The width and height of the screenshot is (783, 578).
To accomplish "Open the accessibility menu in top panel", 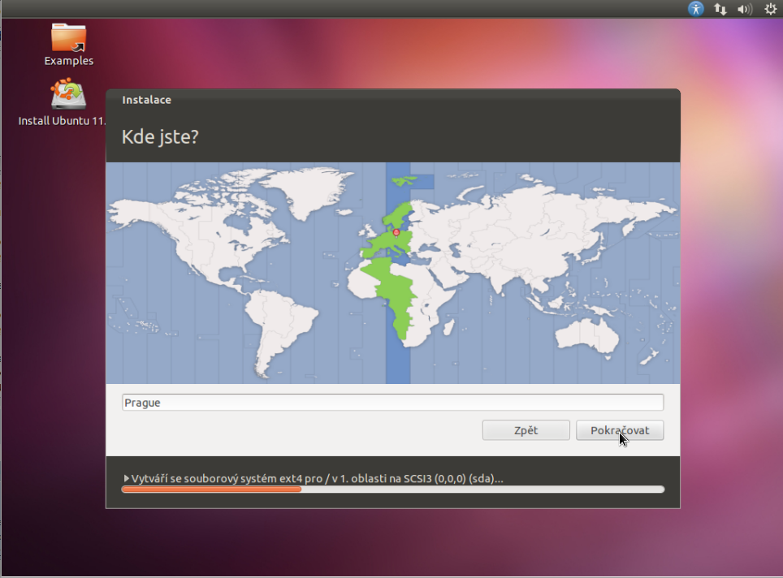I will [x=695, y=9].
